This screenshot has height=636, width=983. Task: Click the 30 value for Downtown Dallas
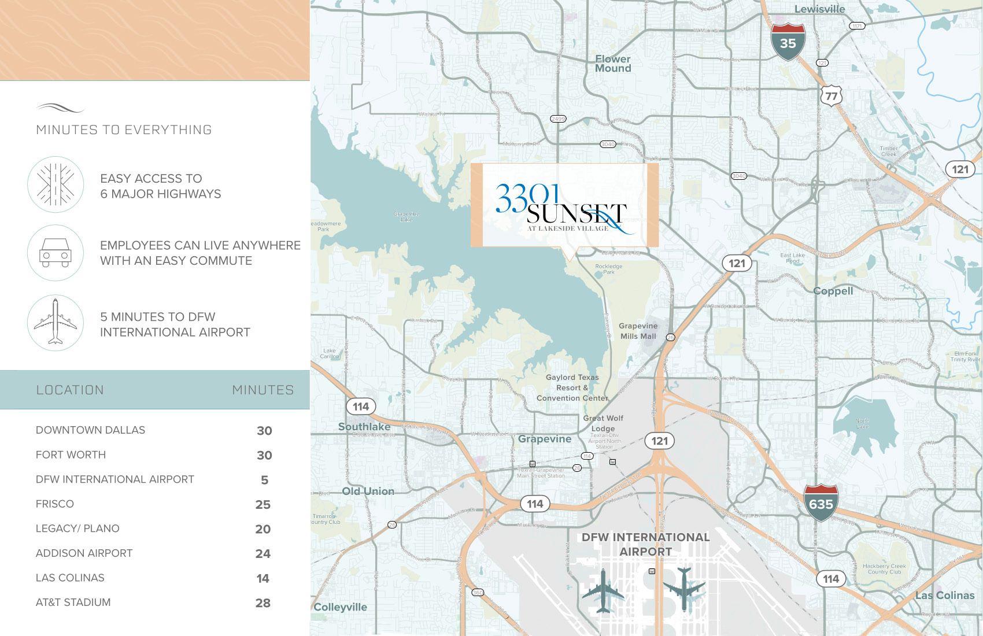pos(264,431)
